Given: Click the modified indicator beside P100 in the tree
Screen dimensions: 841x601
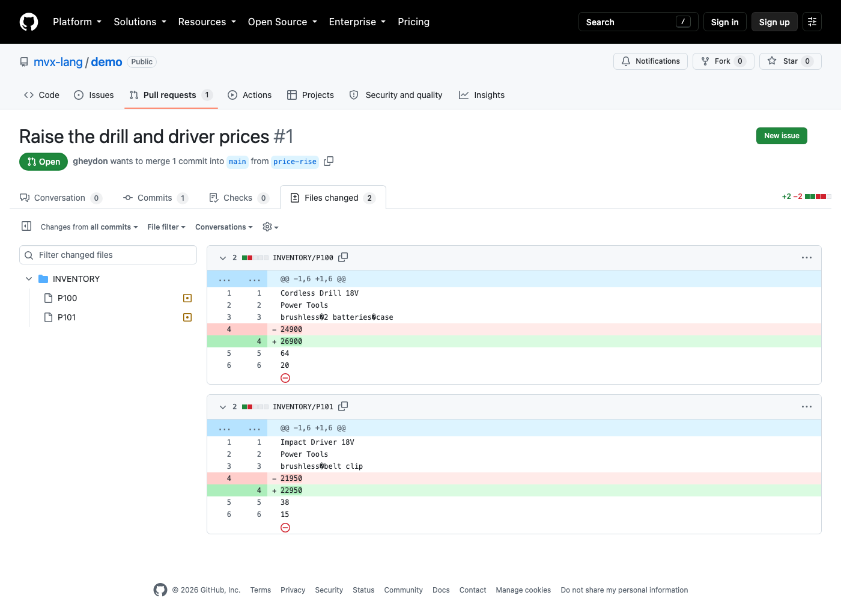Looking at the screenshot, I should pos(187,298).
